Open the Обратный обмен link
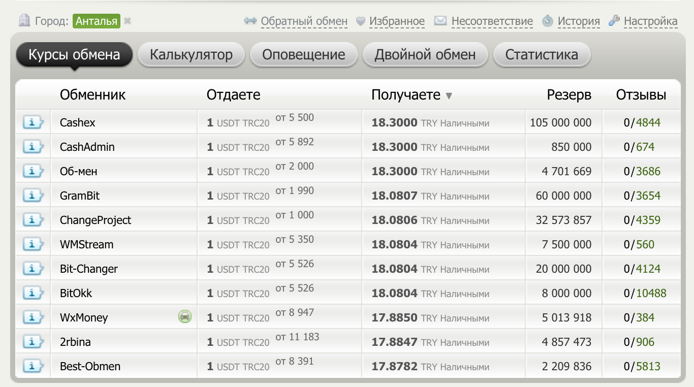The height and width of the screenshot is (387, 694). [304, 21]
